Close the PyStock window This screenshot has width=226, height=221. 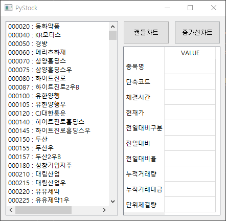pyautogui.click(x=214, y=8)
